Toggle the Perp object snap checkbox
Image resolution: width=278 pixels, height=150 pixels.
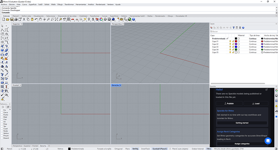click(x=2, y=124)
